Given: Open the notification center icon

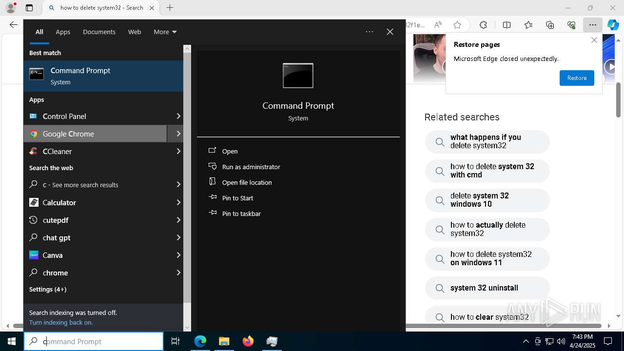Looking at the screenshot, I should tap(608, 341).
